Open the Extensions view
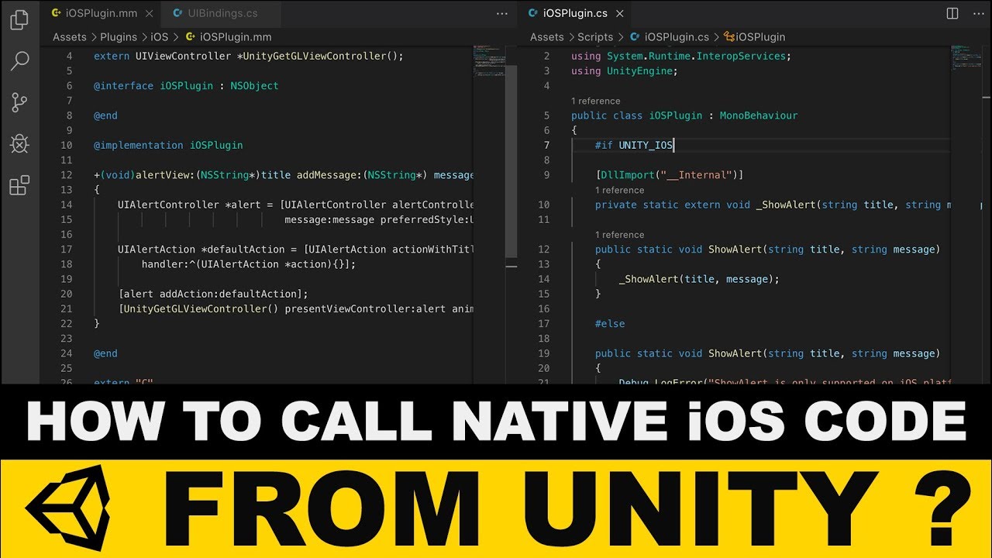This screenshot has width=992, height=558. point(19,185)
